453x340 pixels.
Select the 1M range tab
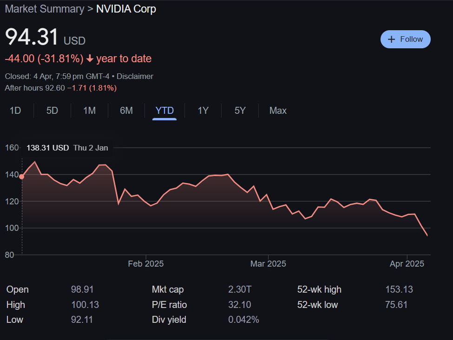click(x=89, y=111)
